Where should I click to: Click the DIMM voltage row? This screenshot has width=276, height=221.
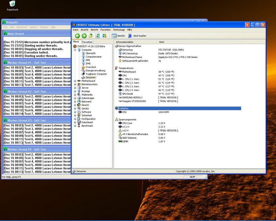pos(178,142)
